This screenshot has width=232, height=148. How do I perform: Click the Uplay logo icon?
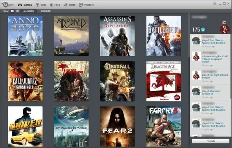8,5
